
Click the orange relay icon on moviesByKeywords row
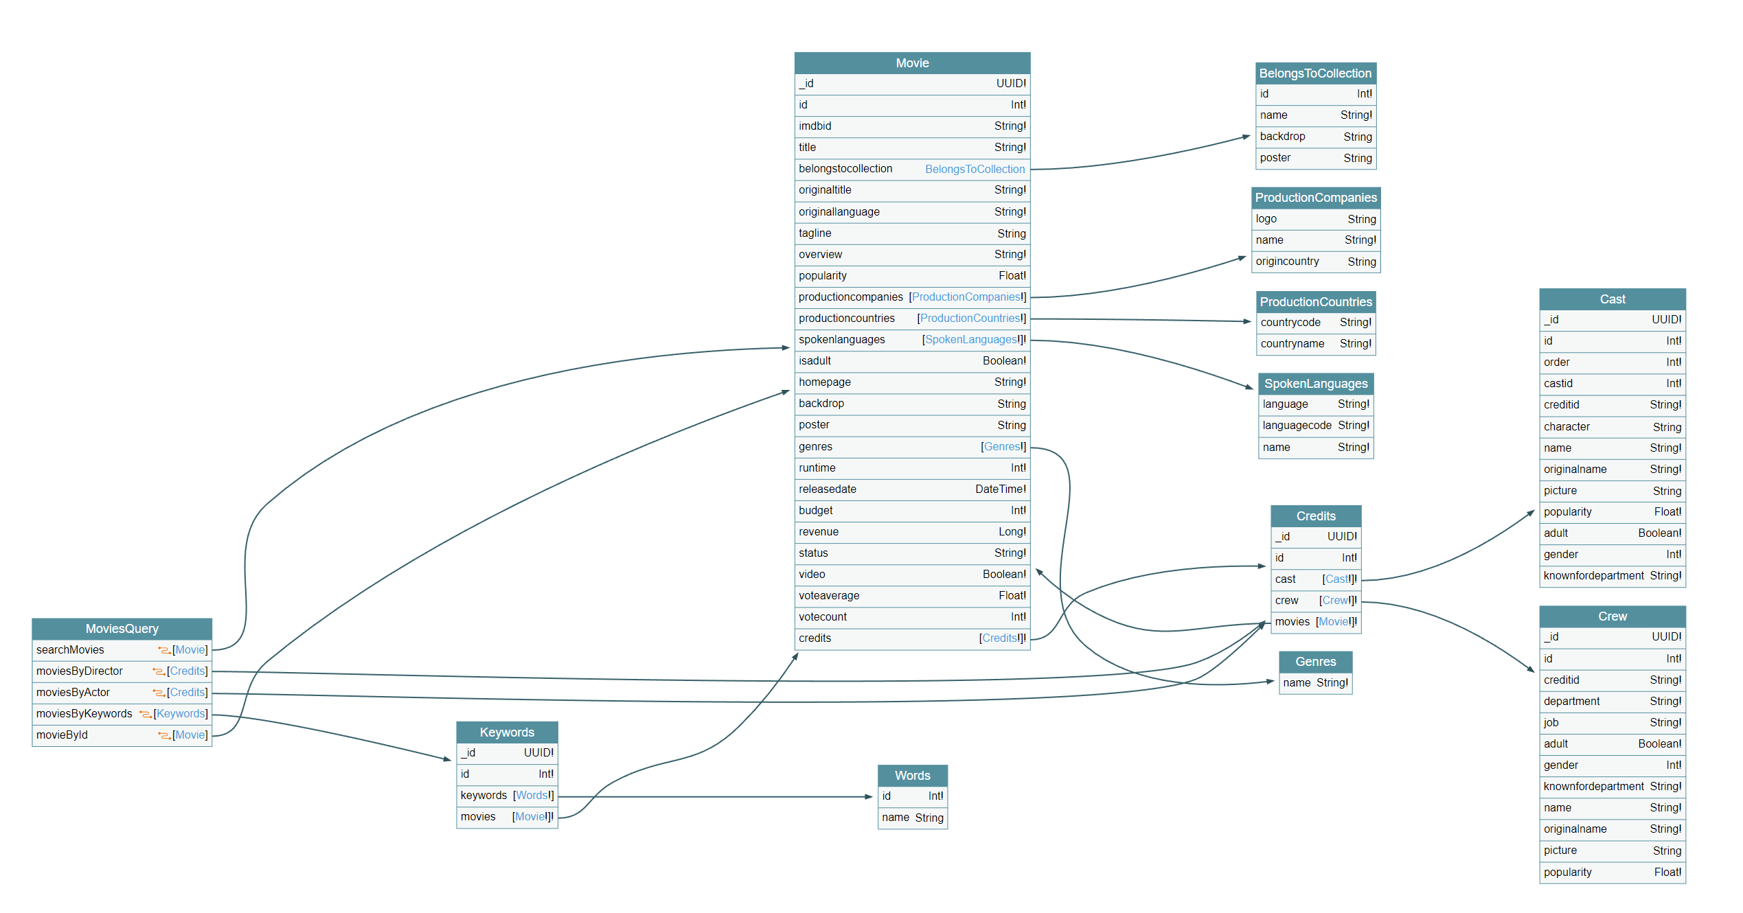click(145, 714)
